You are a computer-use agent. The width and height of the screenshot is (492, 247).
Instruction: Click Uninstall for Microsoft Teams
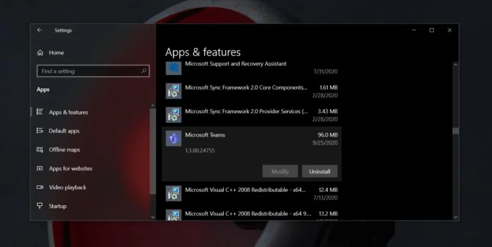320,171
